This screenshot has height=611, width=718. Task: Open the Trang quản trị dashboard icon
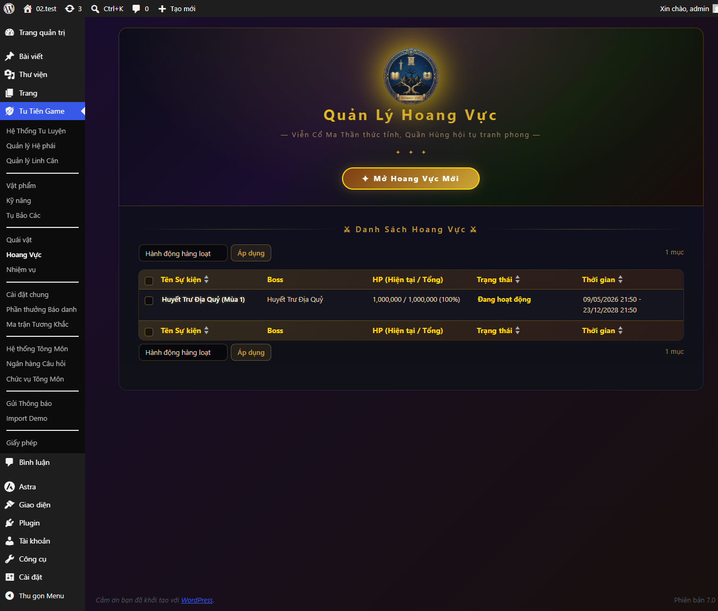tap(10, 32)
